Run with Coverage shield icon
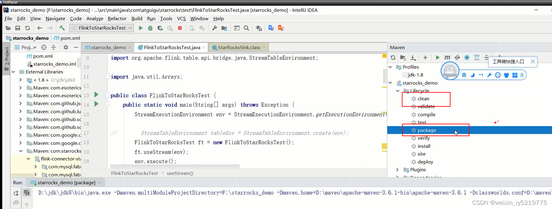Image resolution: width=552 pixels, height=209 pixels. [x=160, y=28]
